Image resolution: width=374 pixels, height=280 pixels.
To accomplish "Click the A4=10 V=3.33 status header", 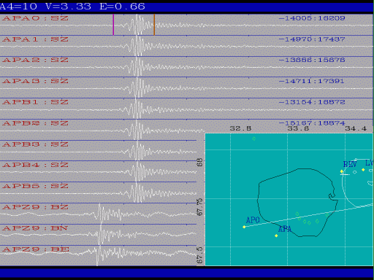I will (72, 6).
